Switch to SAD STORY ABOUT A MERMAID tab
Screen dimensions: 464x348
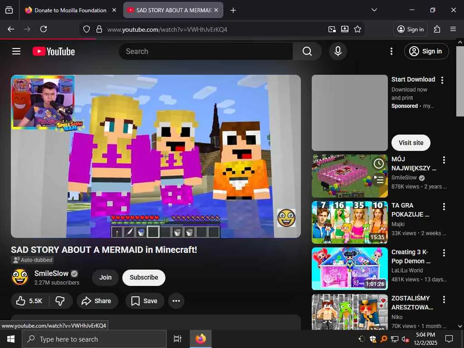pos(173,10)
